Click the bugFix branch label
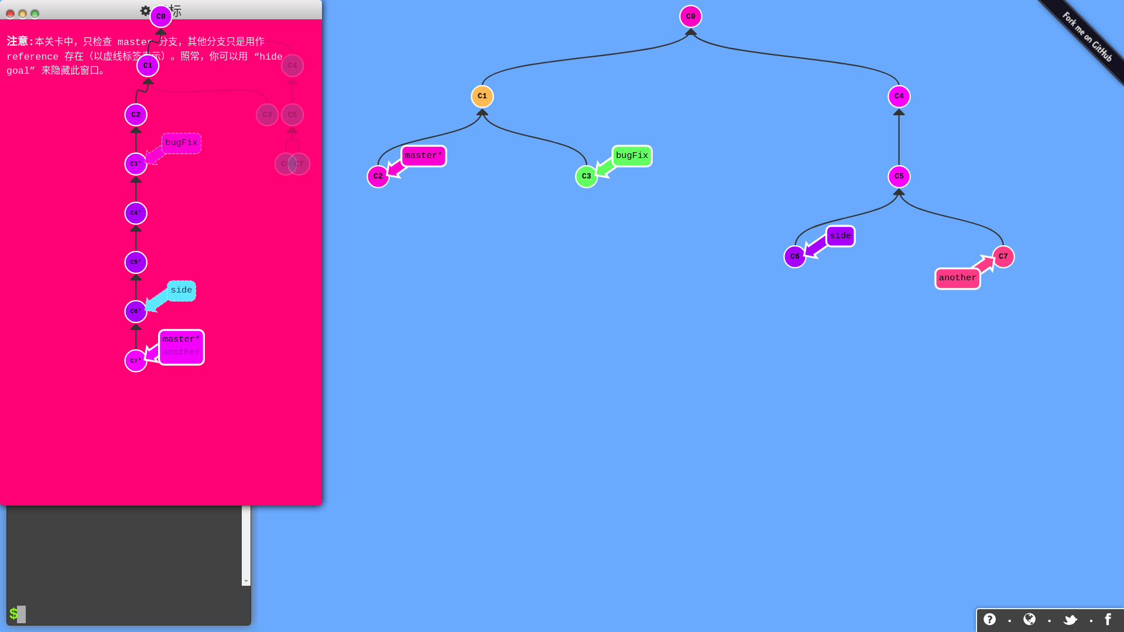The height and width of the screenshot is (632, 1124). [x=632, y=155]
